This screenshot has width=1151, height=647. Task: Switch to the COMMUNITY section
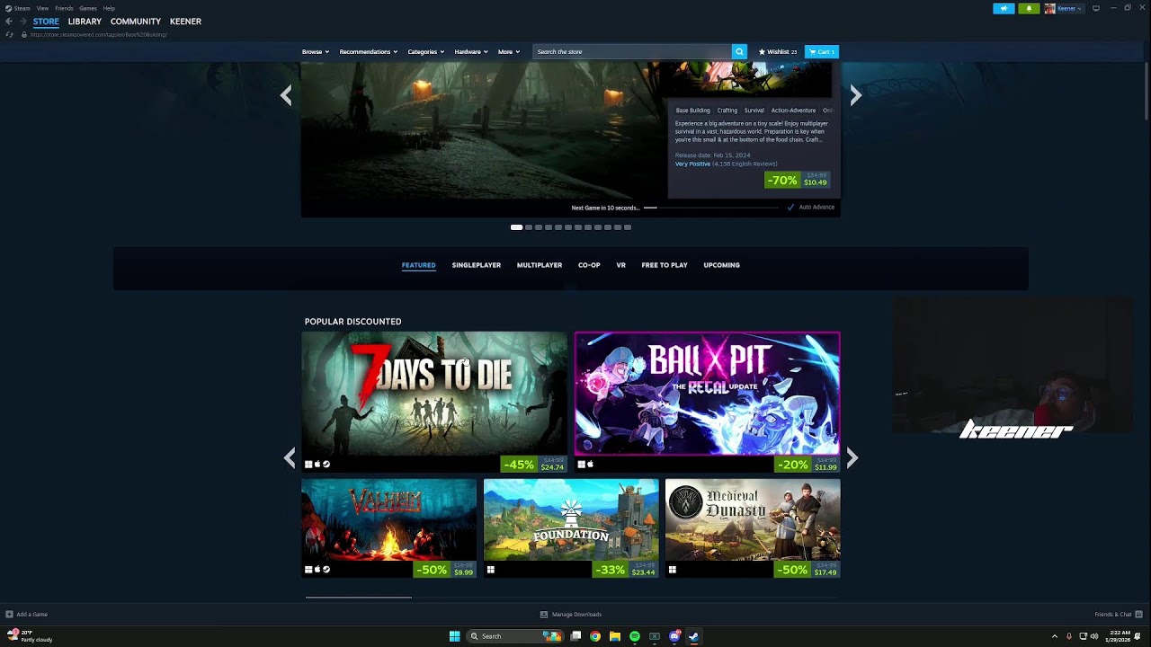coord(136,22)
